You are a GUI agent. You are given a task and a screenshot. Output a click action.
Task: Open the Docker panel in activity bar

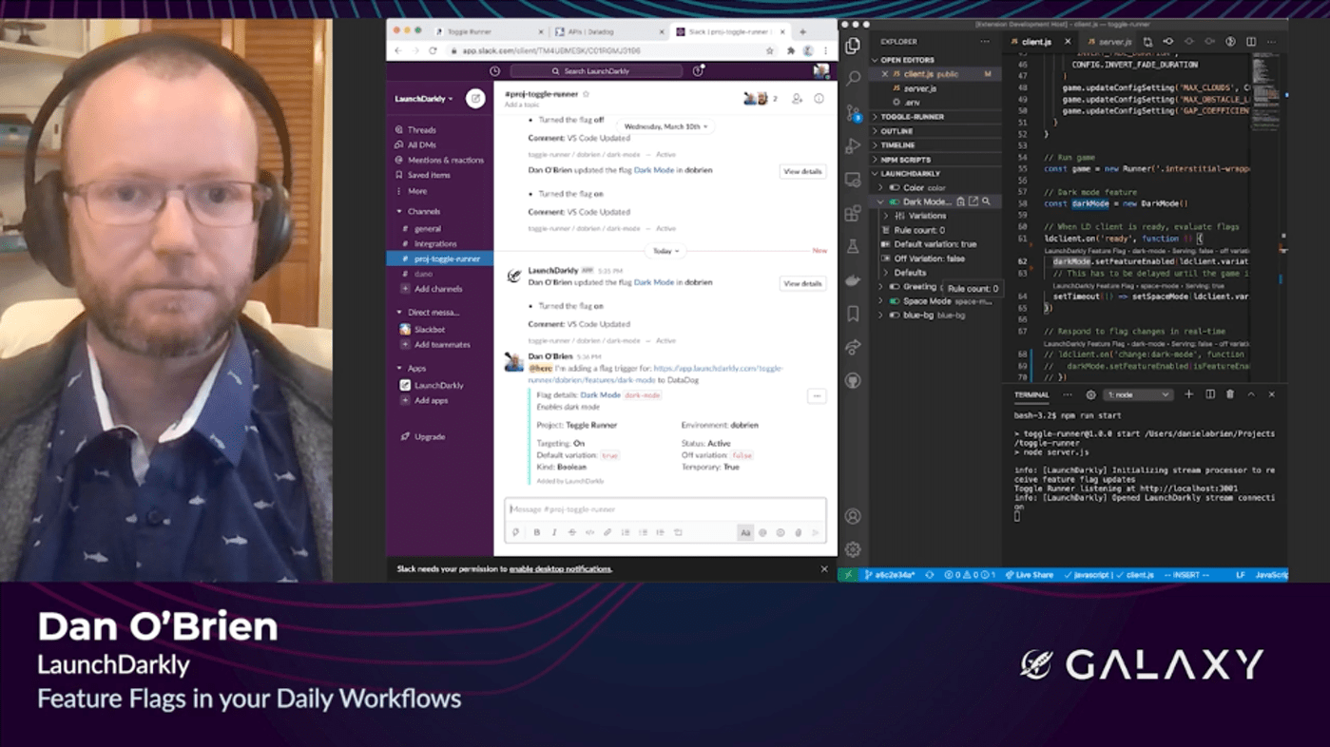pyautogui.click(x=853, y=280)
